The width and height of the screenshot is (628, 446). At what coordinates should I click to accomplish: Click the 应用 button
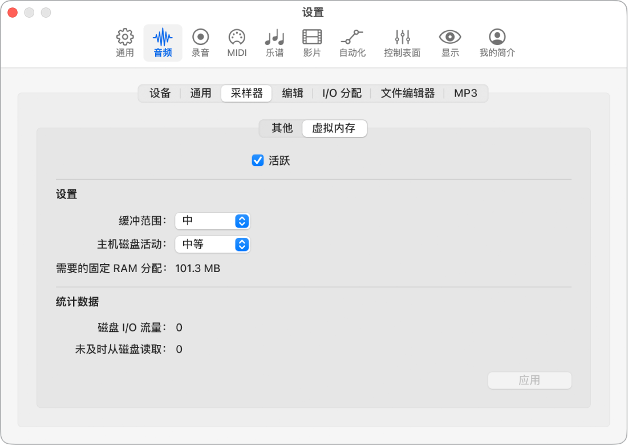pyautogui.click(x=529, y=380)
